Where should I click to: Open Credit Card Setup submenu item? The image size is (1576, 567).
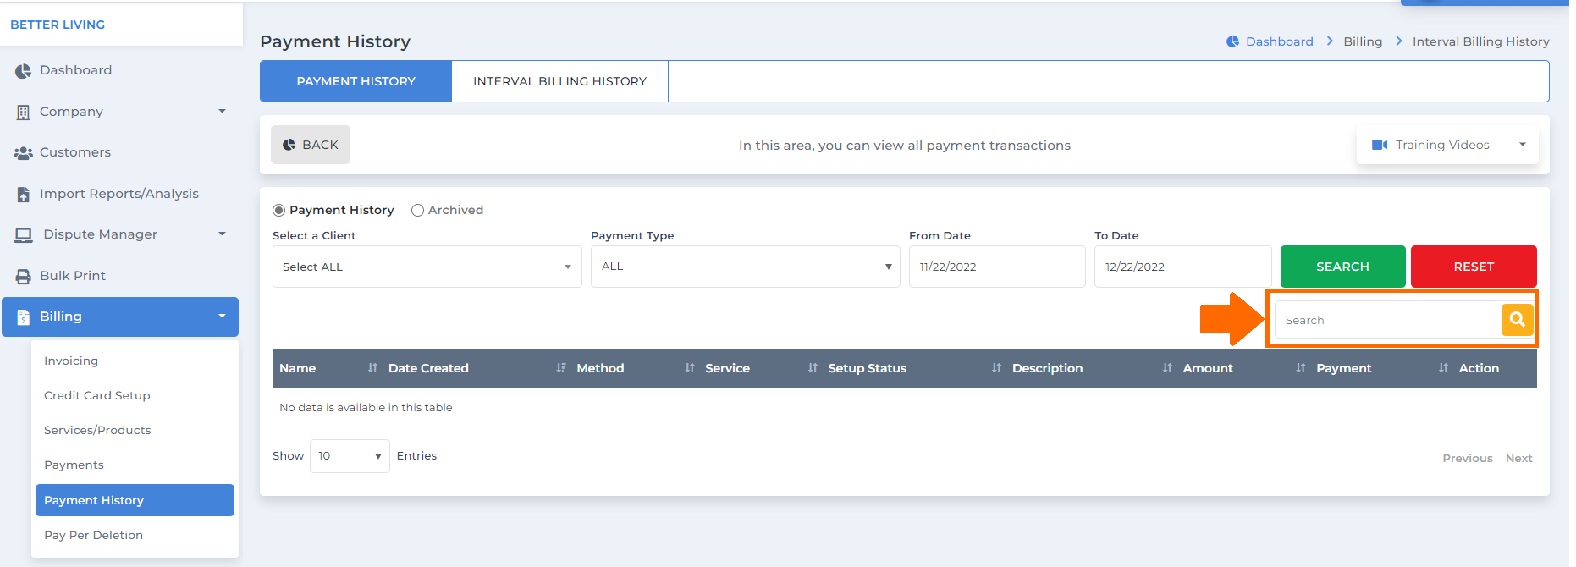tap(97, 395)
